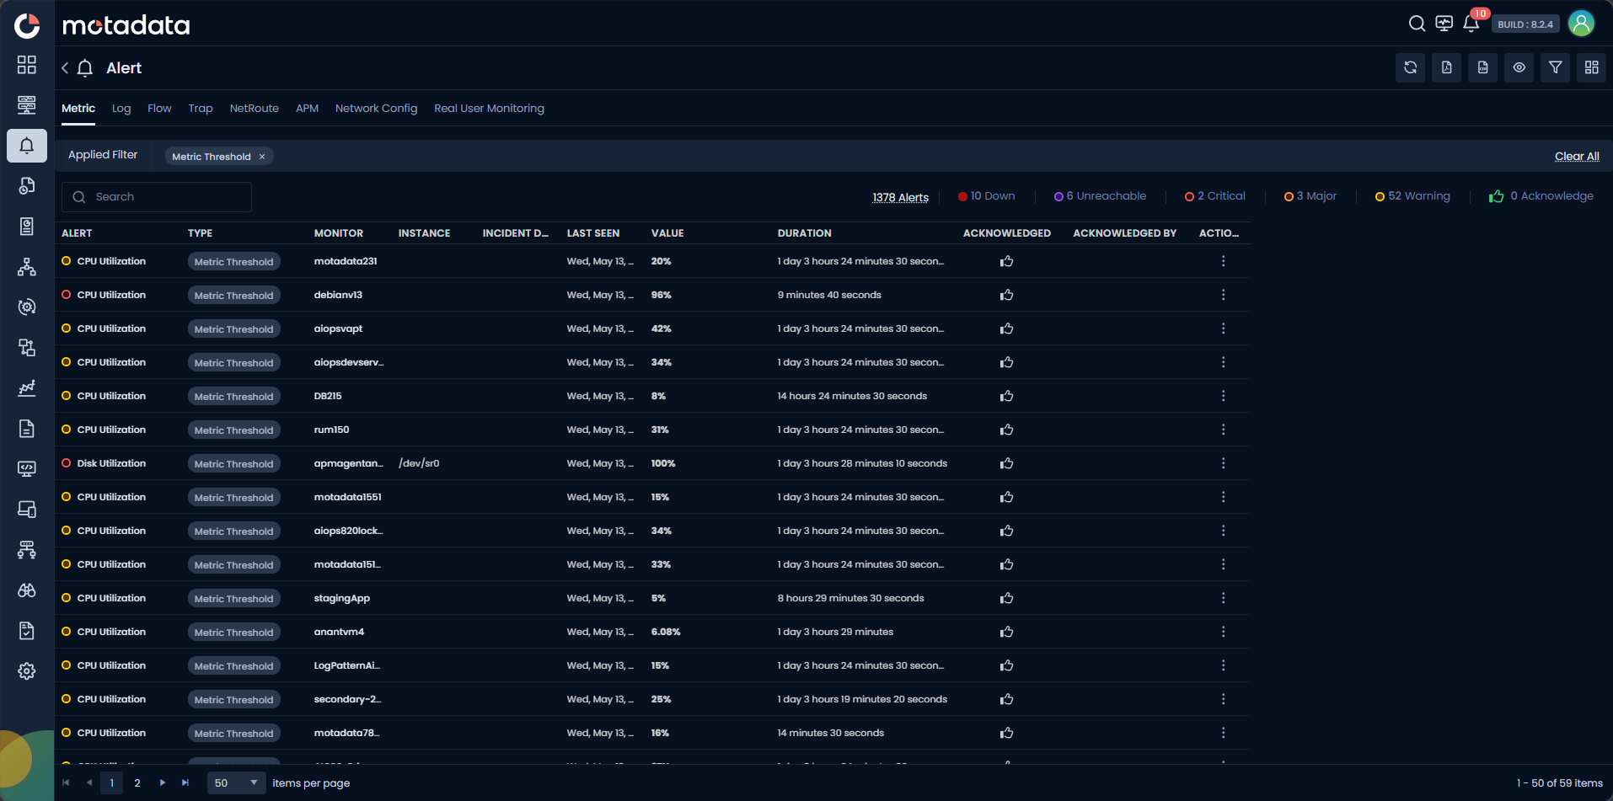
Task: Filter by 3 Major severity
Action: click(x=1310, y=196)
